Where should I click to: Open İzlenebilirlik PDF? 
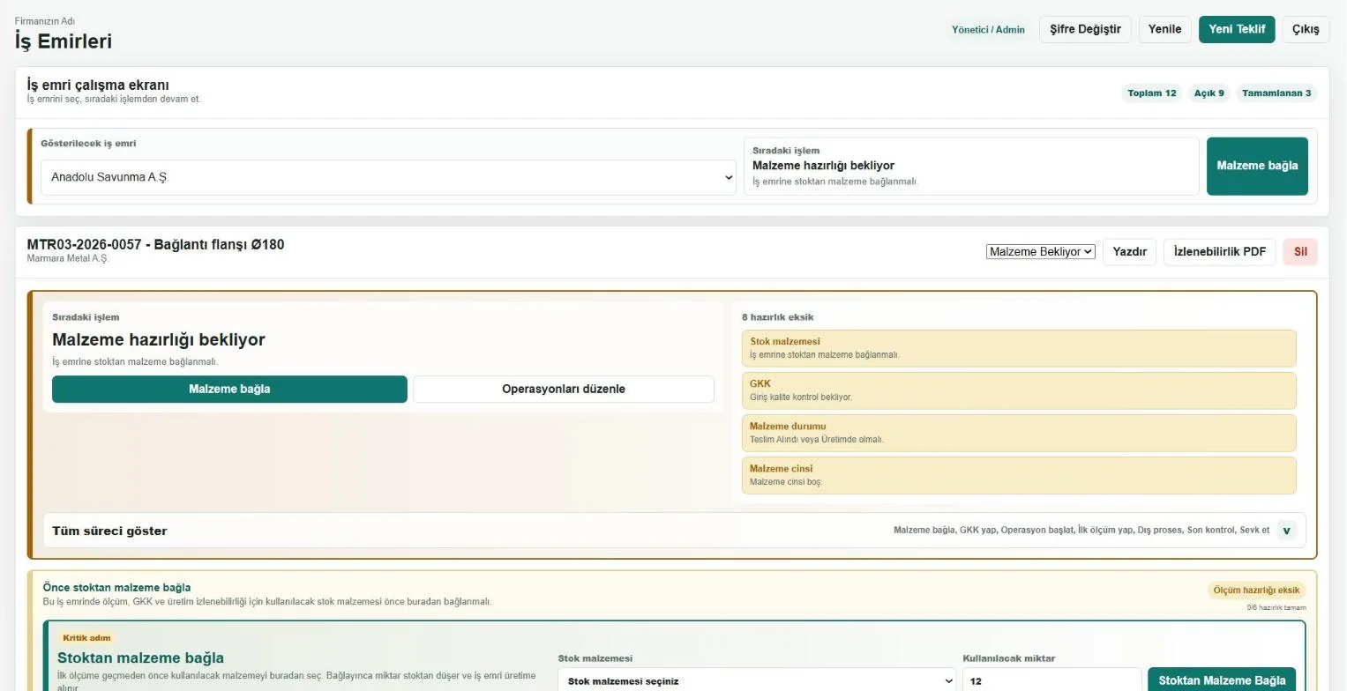pyautogui.click(x=1219, y=252)
